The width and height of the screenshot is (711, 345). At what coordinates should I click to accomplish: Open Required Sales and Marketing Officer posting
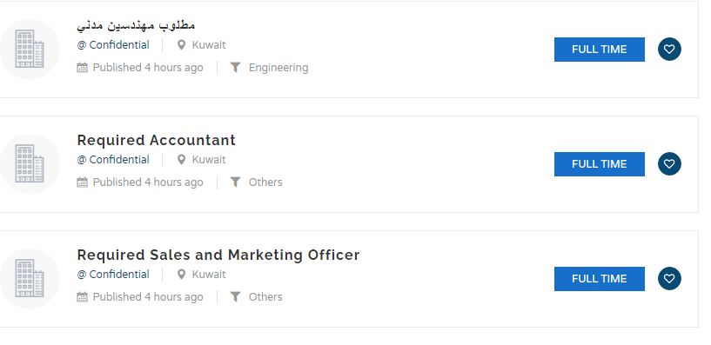218,255
